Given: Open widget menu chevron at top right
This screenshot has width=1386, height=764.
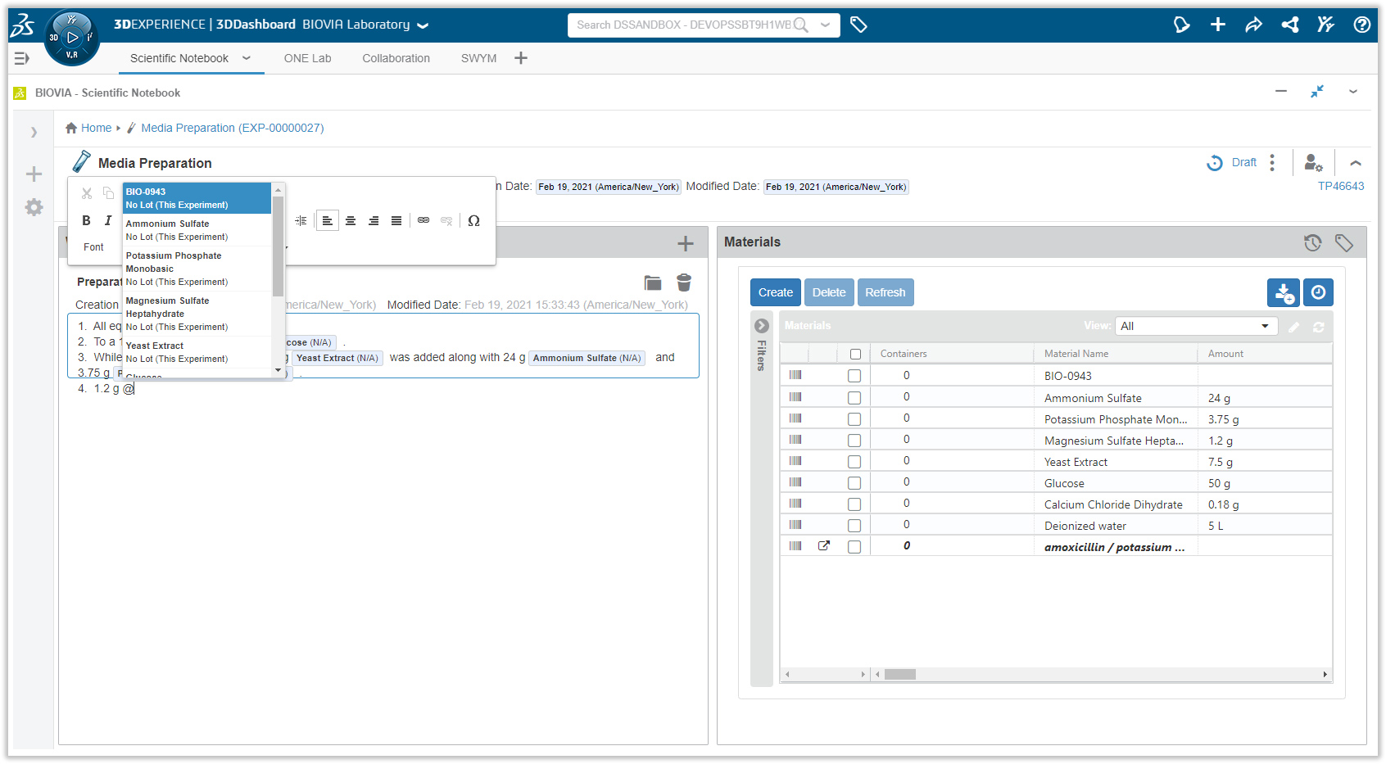Looking at the screenshot, I should click(1353, 92).
